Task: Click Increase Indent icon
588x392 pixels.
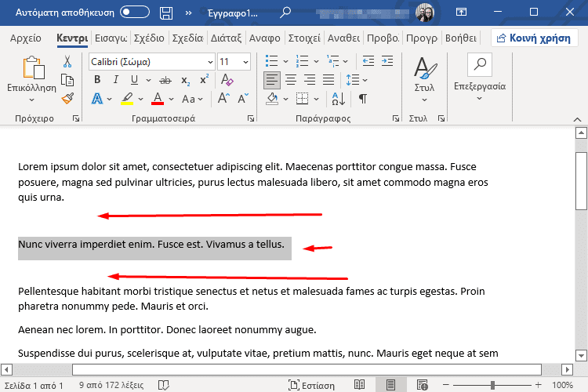Action: (x=387, y=61)
